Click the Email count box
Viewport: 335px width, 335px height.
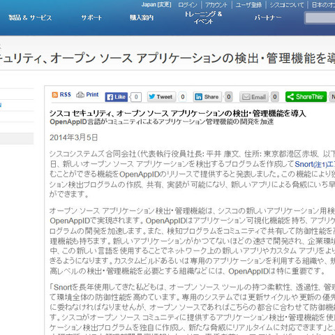275,97
